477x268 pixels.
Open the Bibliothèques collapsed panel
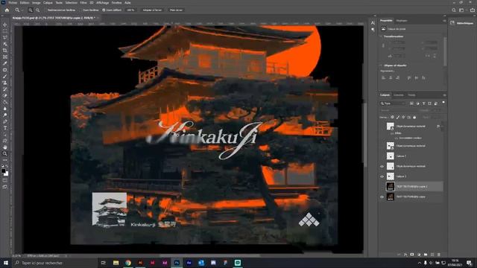[462, 23]
